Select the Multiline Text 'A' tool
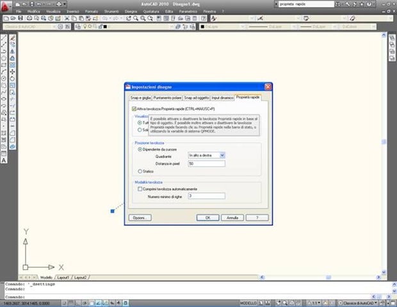 [4, 160]
